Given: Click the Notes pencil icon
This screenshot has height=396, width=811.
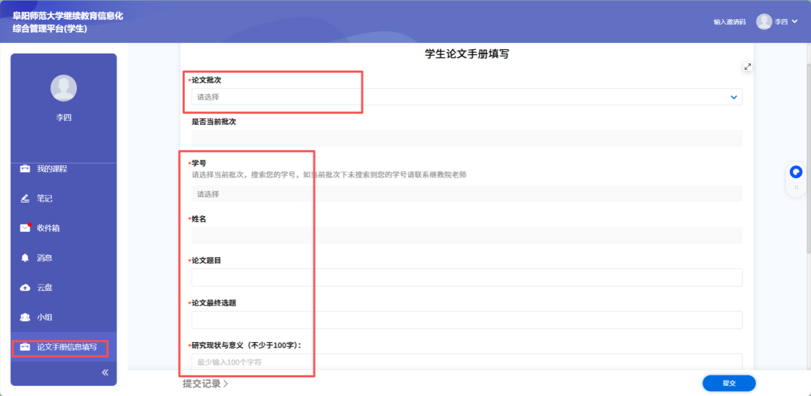Looking at the screenshot, I should pos(25,199).
